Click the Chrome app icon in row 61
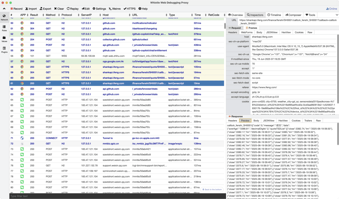 (22, 83)
